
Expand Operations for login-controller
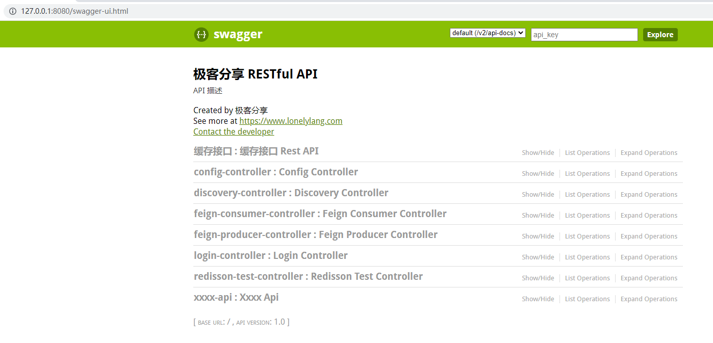click(x=649, y=257)
